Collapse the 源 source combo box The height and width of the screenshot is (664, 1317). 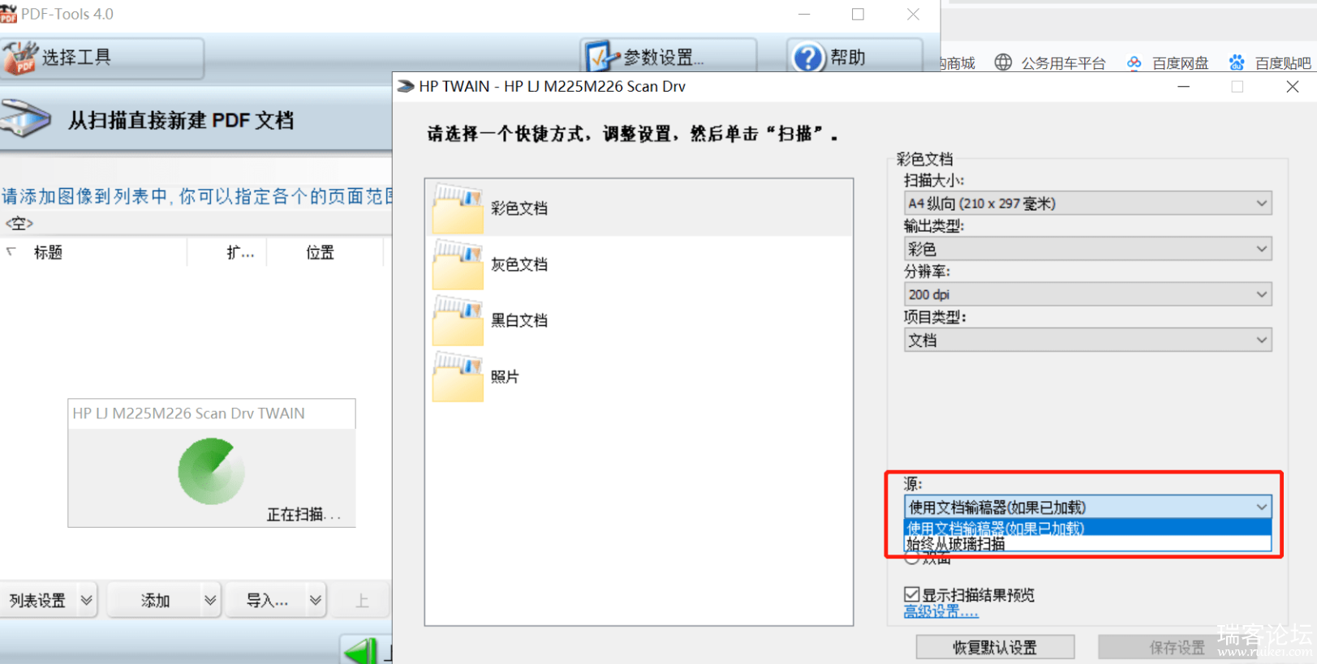click(1087, 507)
